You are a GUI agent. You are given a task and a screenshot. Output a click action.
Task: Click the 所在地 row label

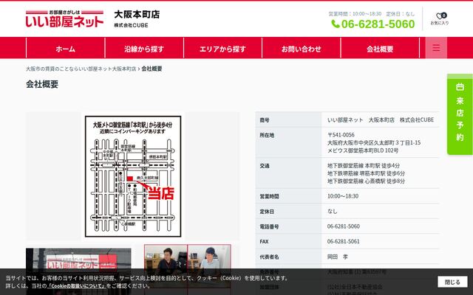(x=267, y=136)
